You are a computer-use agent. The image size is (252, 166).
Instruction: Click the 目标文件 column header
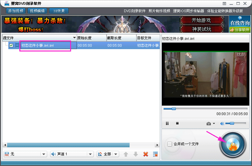(x=148, y=38)
